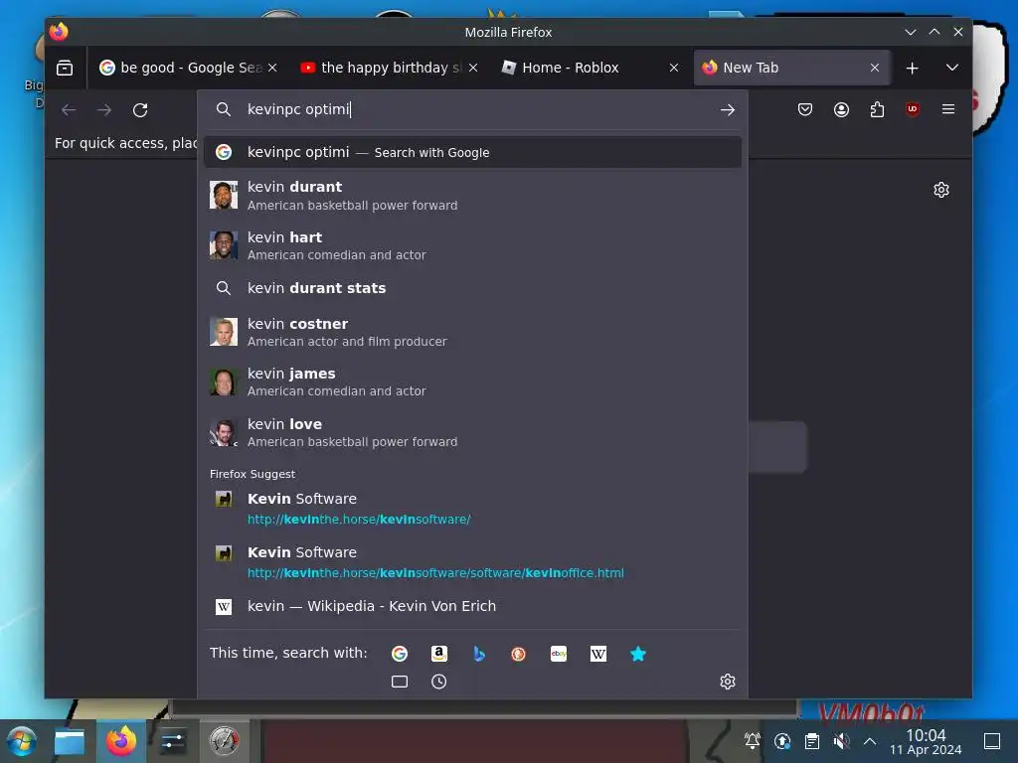The height and width of the screenshot is (763, 1018).
Task: Search this time with DuckDuckGo
Action: [519, 654]
